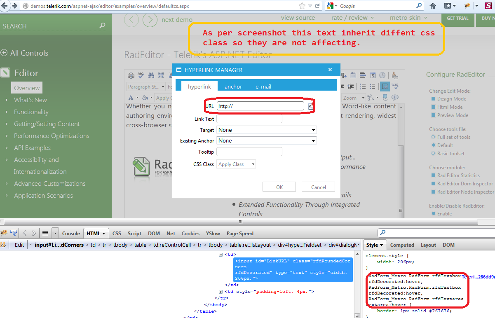Click into the URL input field

[260, 106]
